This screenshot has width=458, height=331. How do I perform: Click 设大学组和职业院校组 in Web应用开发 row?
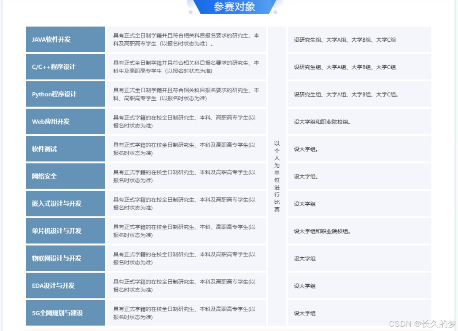click(322, 122)
